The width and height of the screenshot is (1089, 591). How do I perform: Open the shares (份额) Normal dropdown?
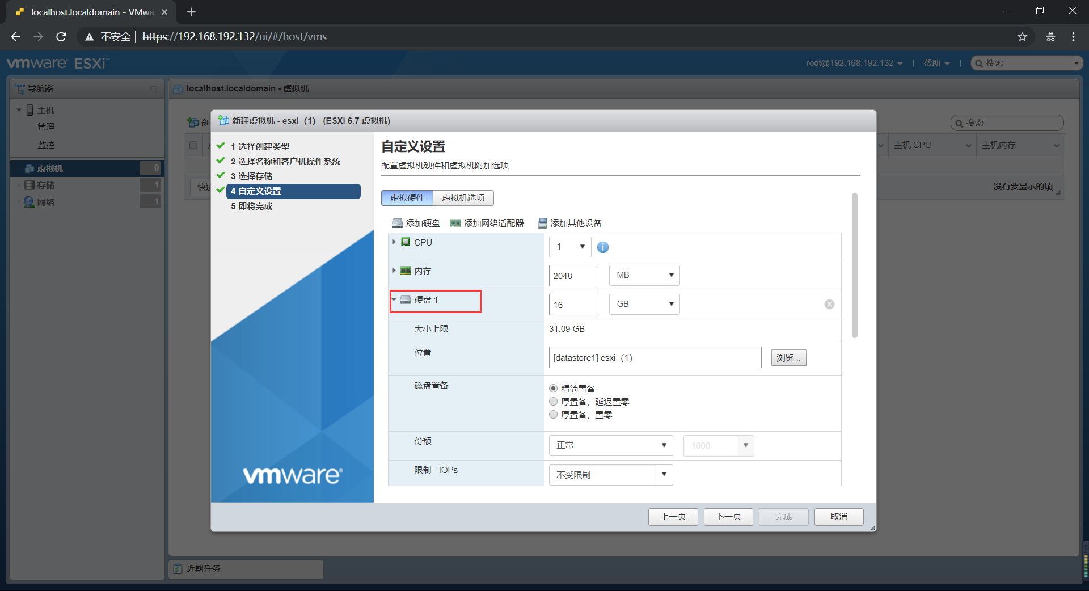(x=611, y=445)
